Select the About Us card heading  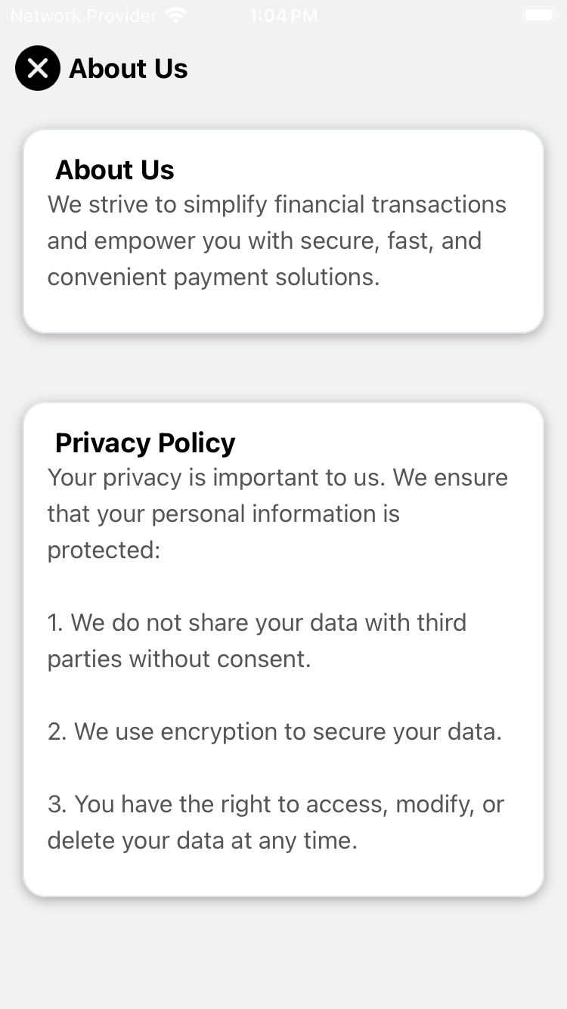click(x=115, y=170)
